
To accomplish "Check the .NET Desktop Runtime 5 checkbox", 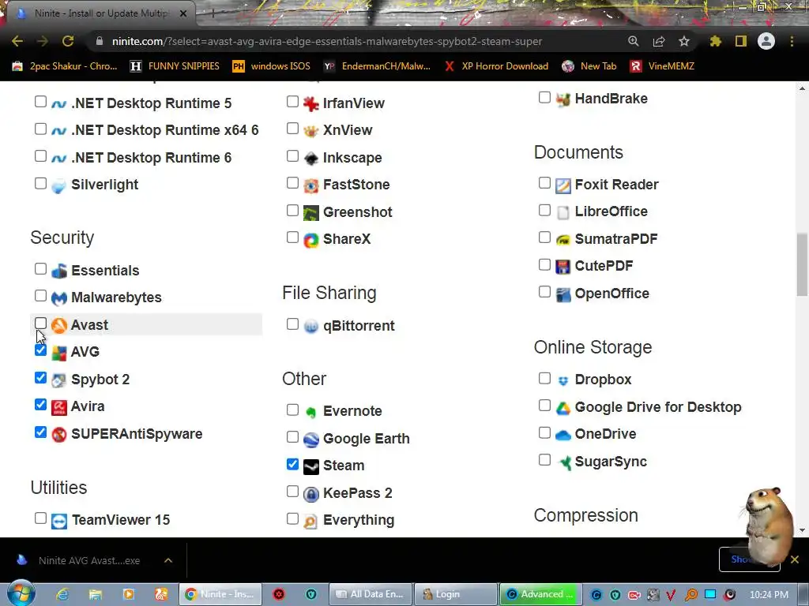I will pyautogui.click(x=40, y=102).
